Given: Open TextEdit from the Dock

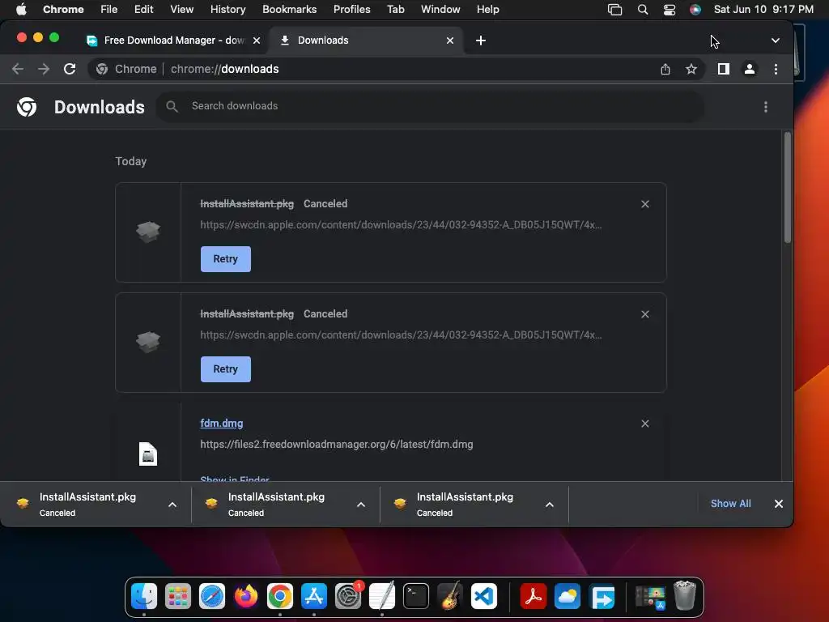Looking at the screenshot, I should [x=382, y=597].
